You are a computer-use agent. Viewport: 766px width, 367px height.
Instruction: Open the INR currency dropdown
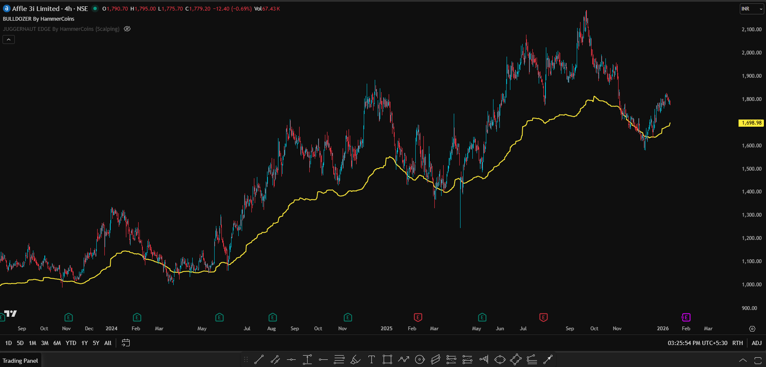(x=752, y=9)
